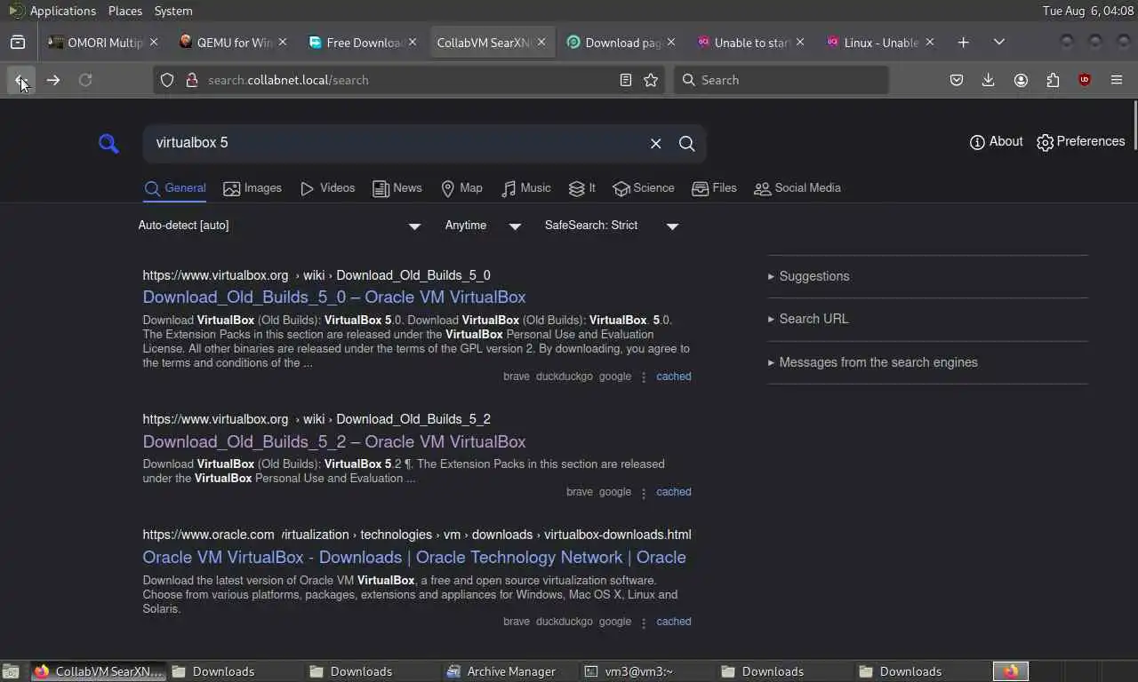Open the Downloads toolbar panel

[988, 80]
